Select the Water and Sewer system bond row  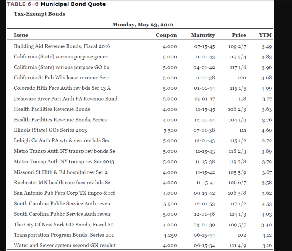(64, 245)
